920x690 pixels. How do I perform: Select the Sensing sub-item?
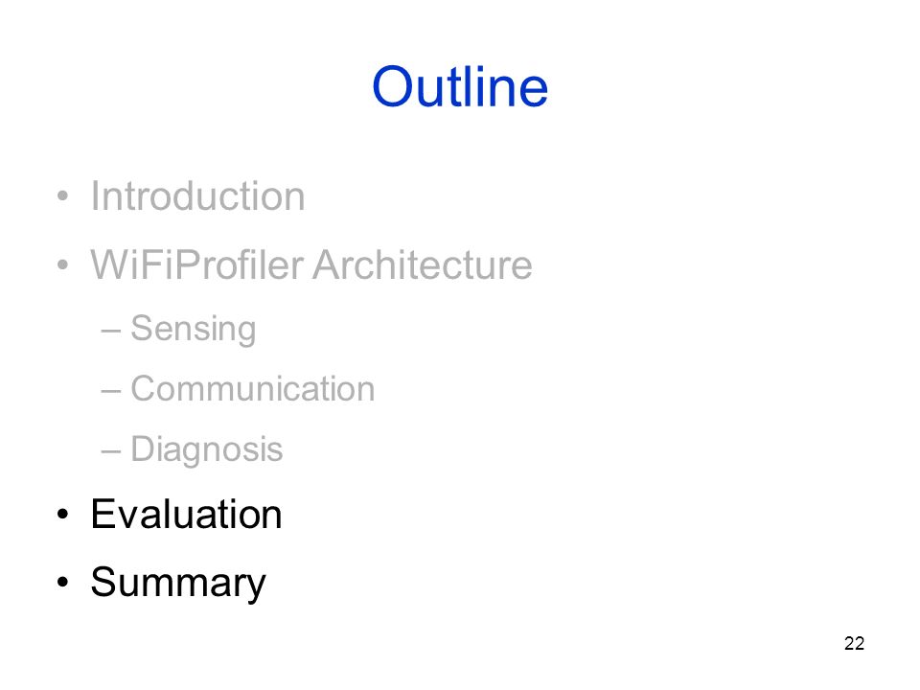point(193,329)
